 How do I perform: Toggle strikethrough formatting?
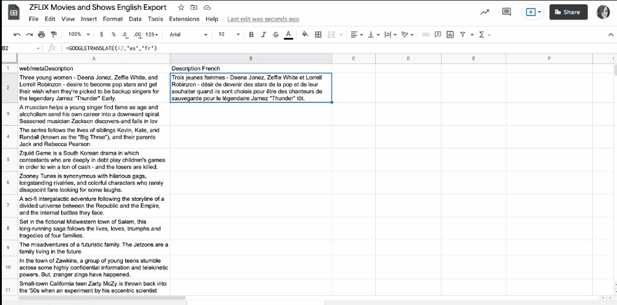275,35
